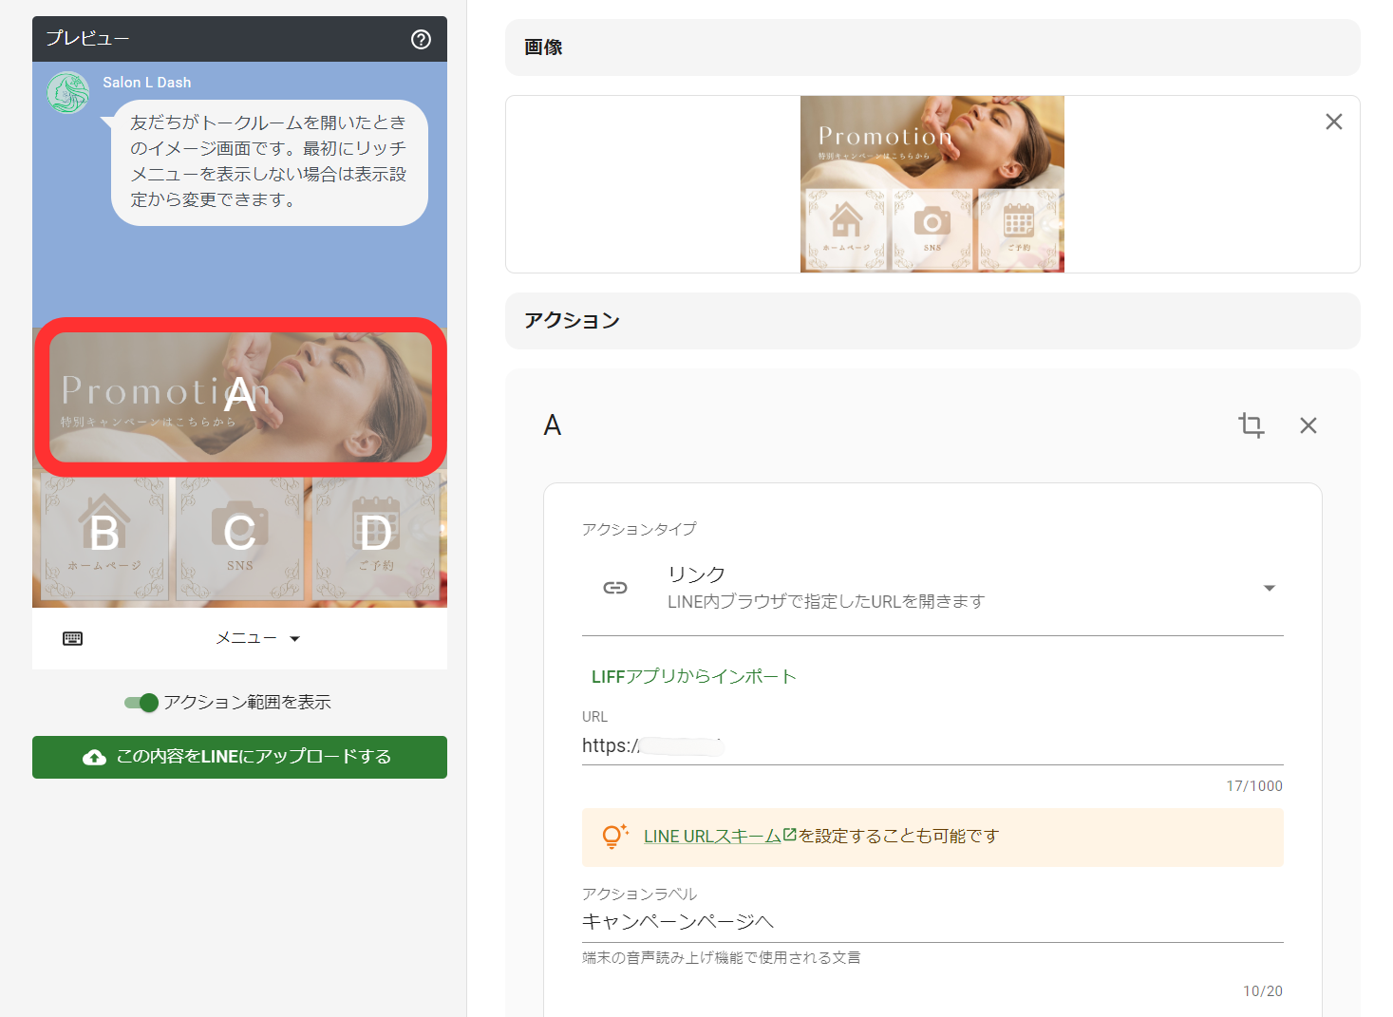This screenshot has height=1017, width=1393.
Task: Select the 画像 section header
Action: (541, 47)
